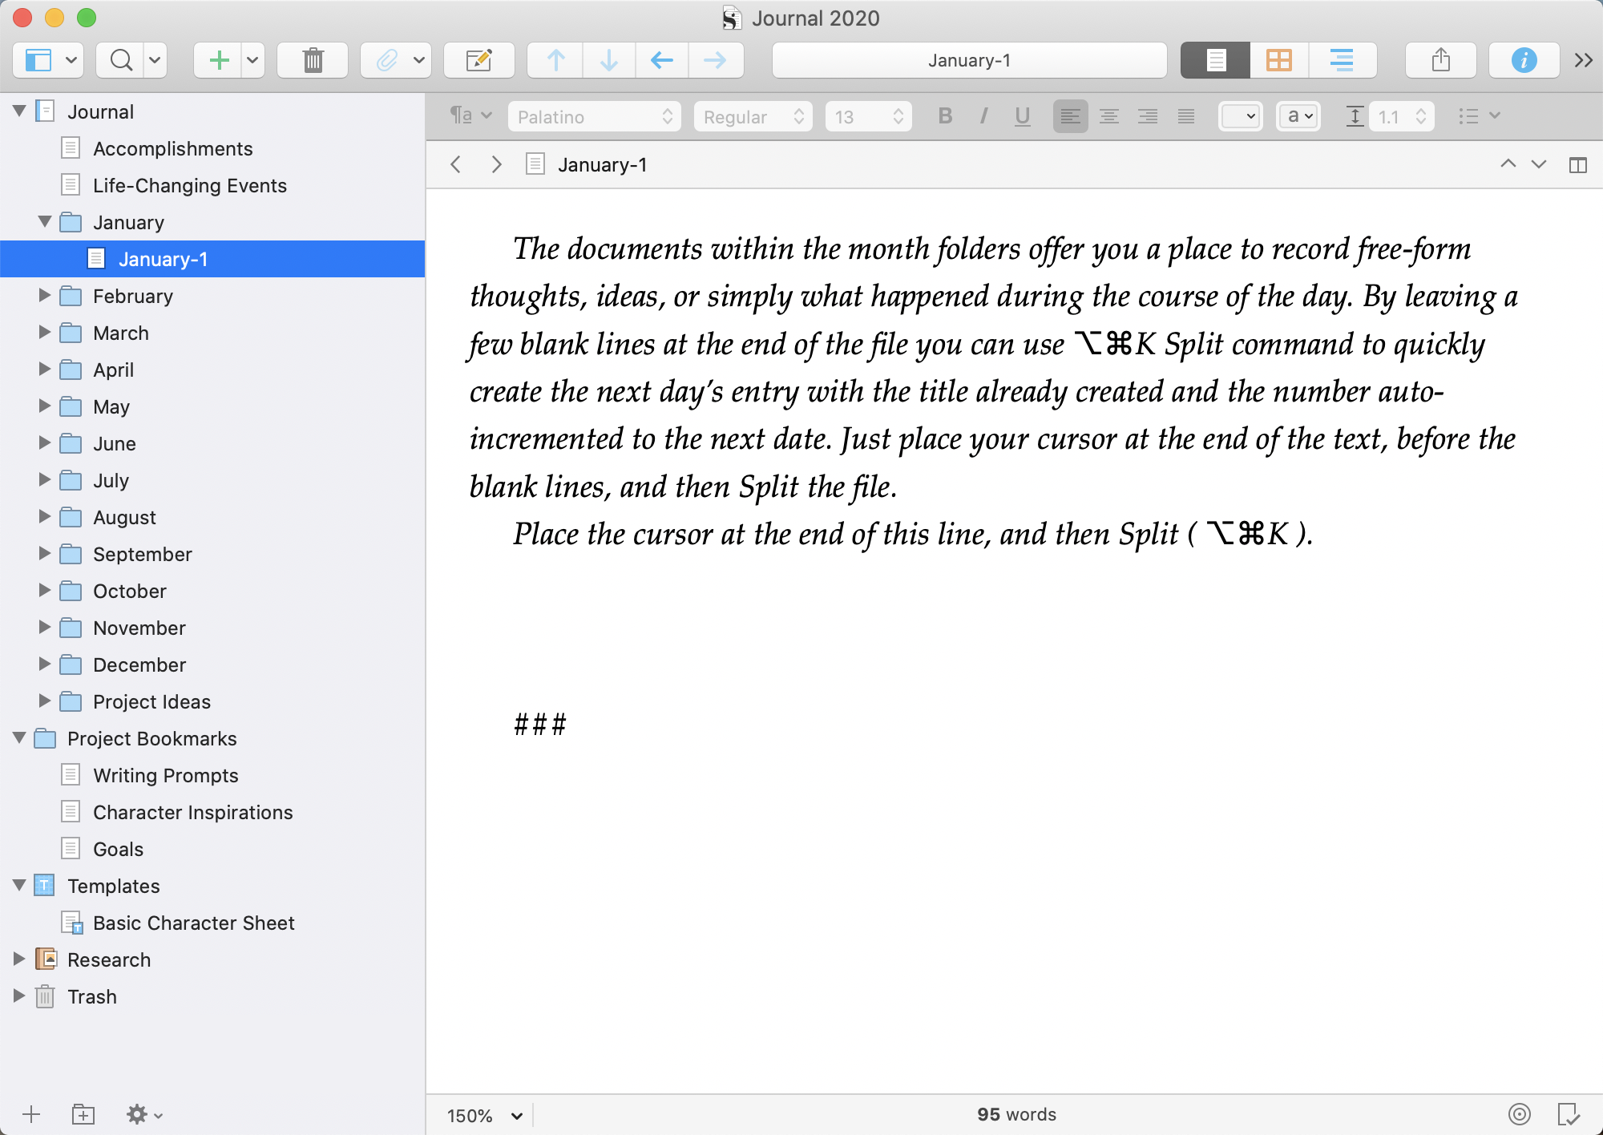Toggle italic formatting
Screen dimensions: 1603x1135
(x=983, y=116)
